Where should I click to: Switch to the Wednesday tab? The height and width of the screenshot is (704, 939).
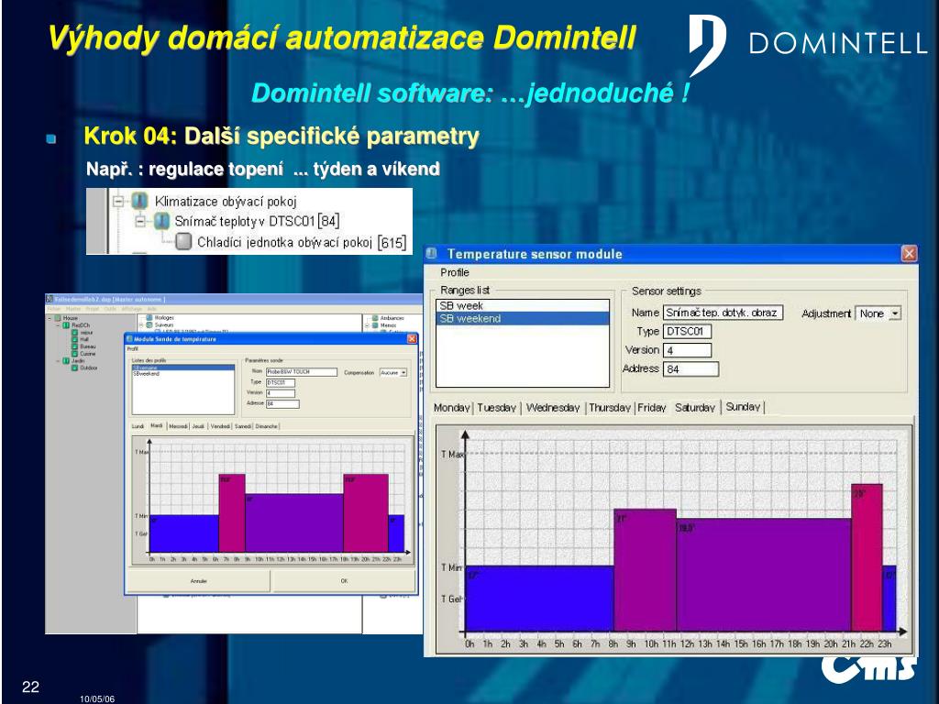(x=553, y=408)
